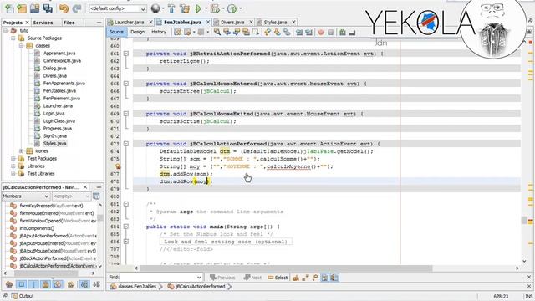Expand the folded code at line 686
This screenshot has height=301, width=535.
coord(126,242)
